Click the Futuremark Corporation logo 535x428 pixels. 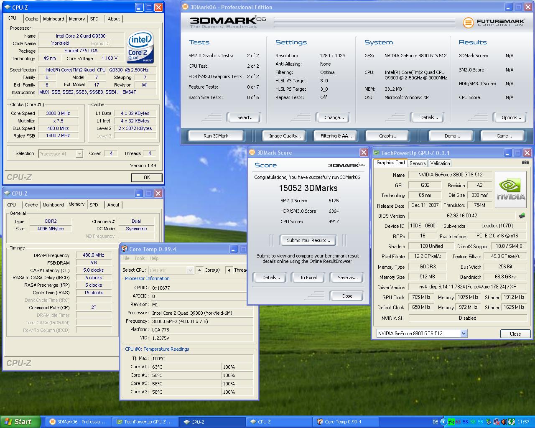click(493, 22)
